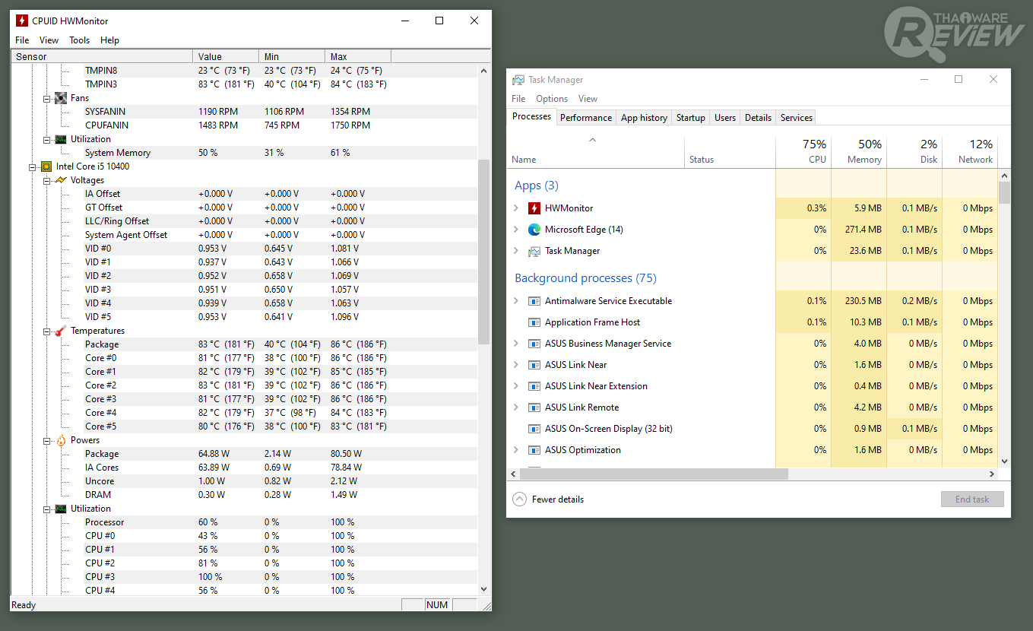Sort processes by the Memory column header
1033x631 pixels.
[859, 152]
